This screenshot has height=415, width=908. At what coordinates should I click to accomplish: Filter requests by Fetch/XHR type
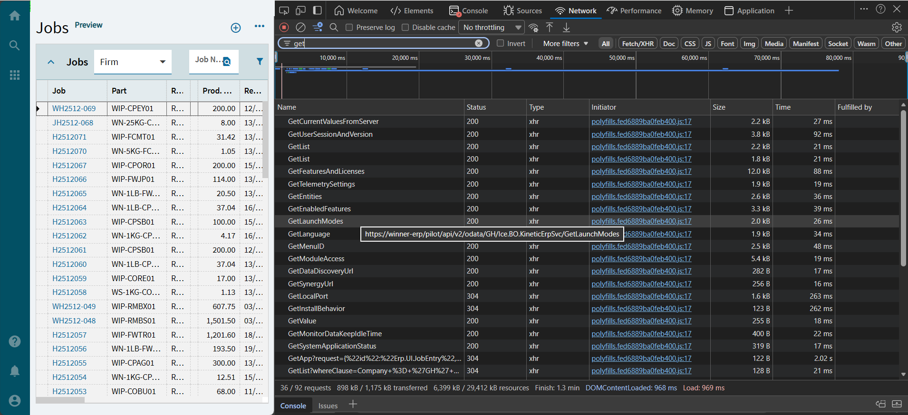[x=638, y=43]
